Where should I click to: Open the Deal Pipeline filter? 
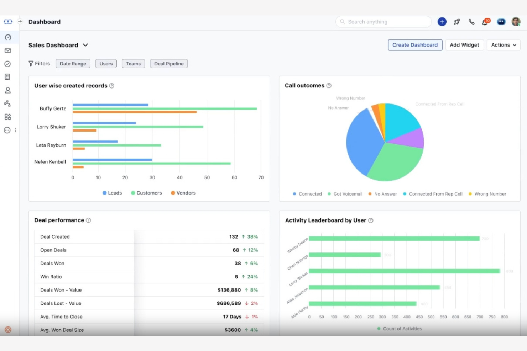[x=169, y=64]
